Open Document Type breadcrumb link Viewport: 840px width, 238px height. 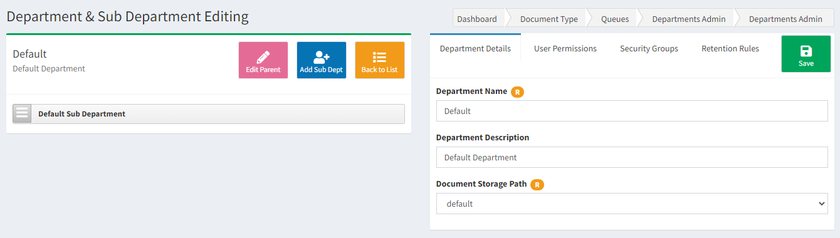[549, 19]
